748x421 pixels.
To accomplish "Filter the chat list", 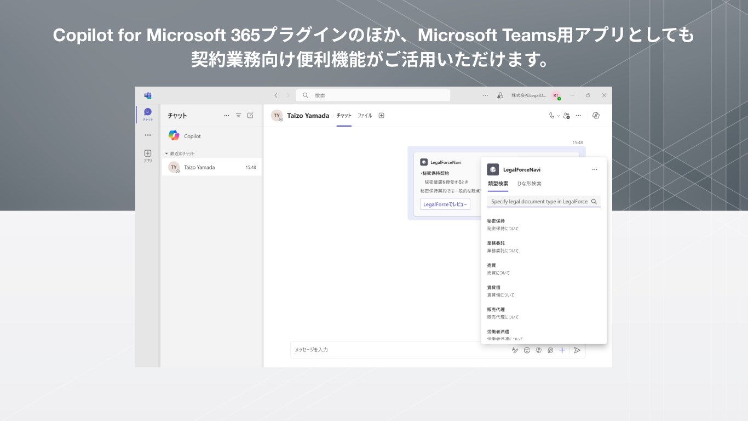I will tap(238, 116).
